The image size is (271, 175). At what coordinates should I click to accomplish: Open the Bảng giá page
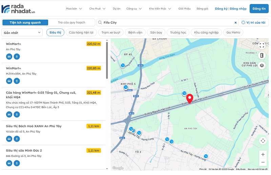pos(202,9)
